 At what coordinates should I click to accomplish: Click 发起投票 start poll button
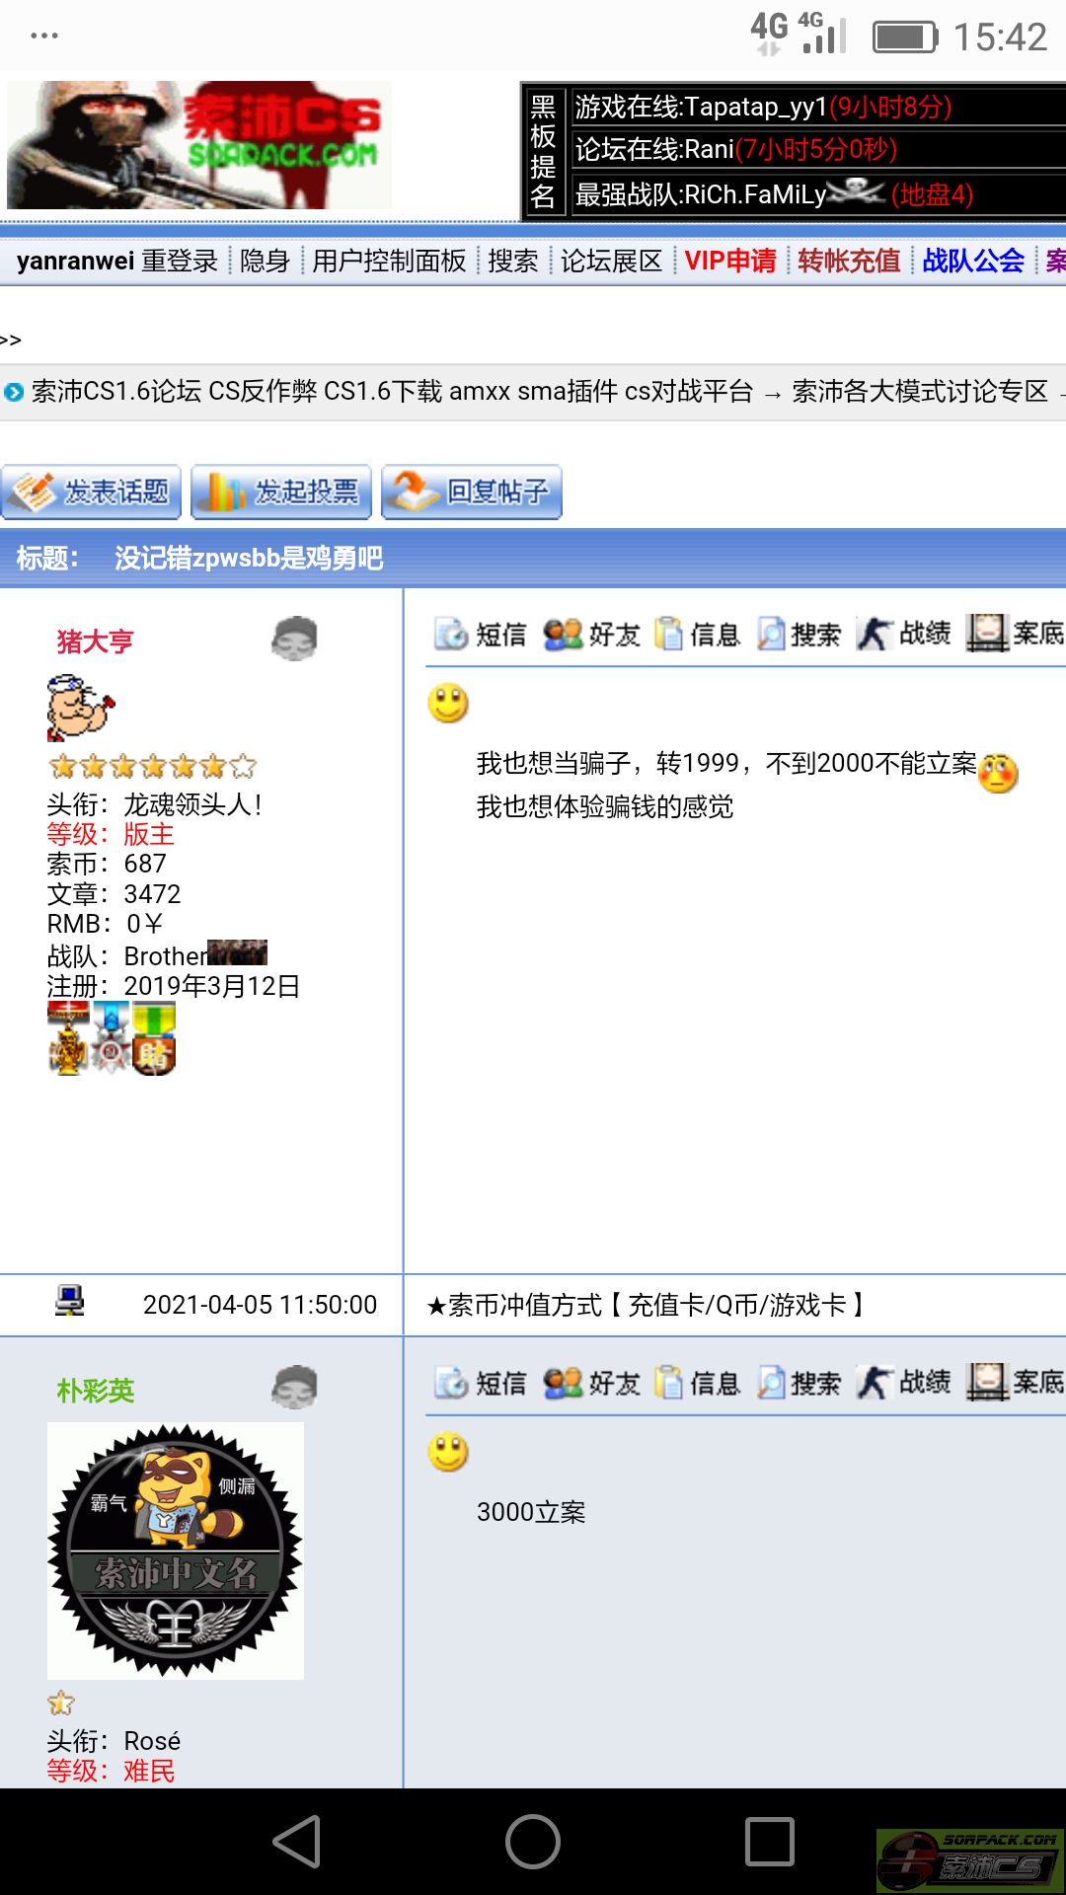coord(281,492)
